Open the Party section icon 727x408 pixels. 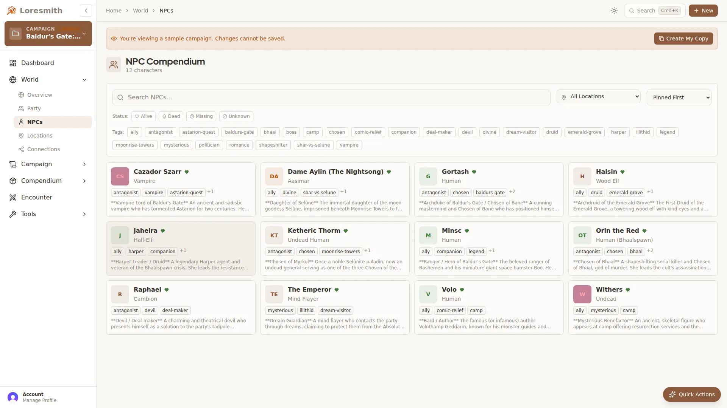21,108
